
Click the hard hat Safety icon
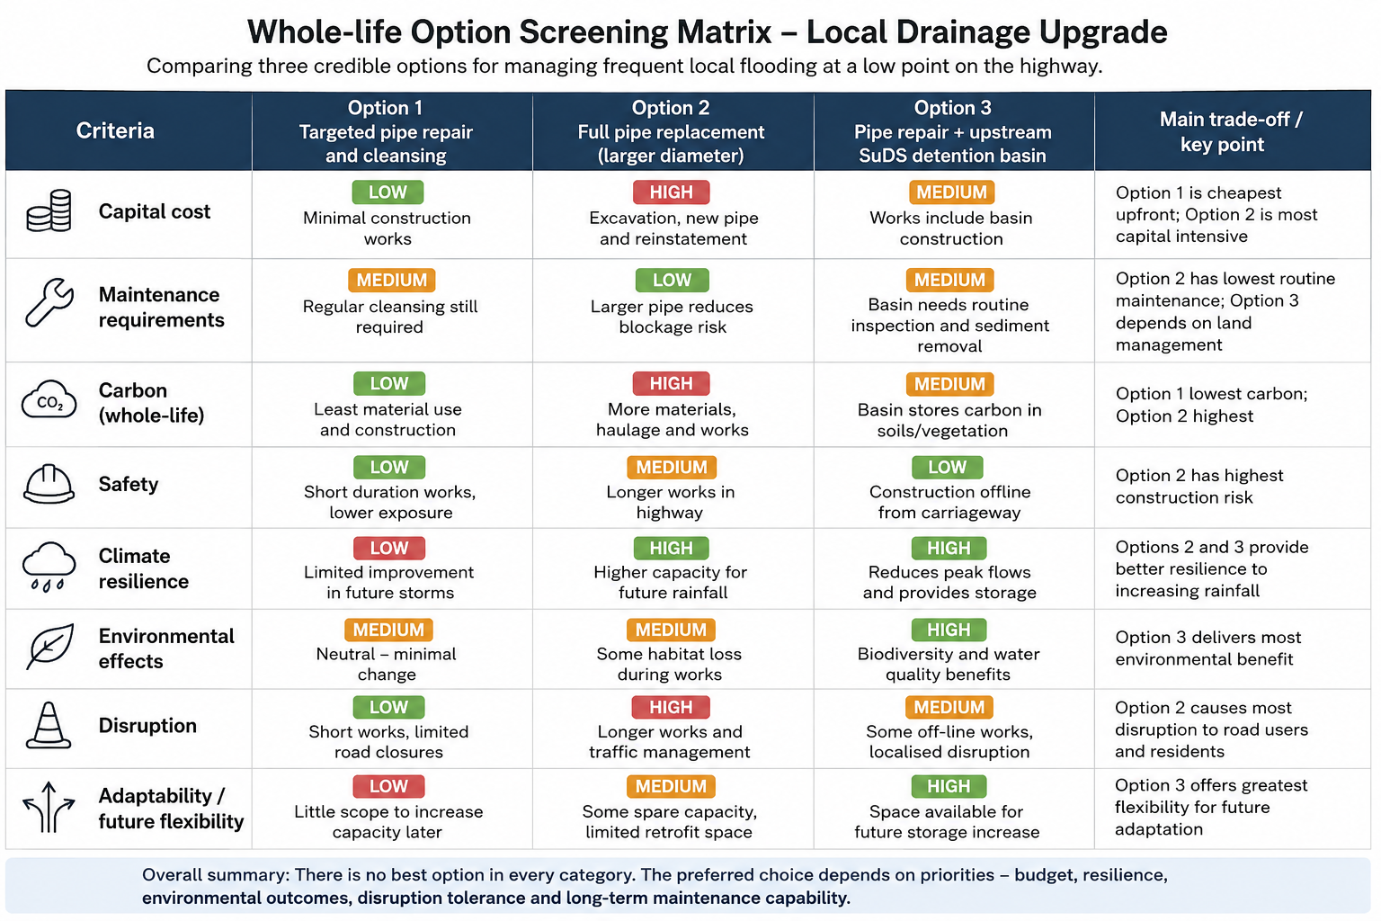click(x=49, y=484)
